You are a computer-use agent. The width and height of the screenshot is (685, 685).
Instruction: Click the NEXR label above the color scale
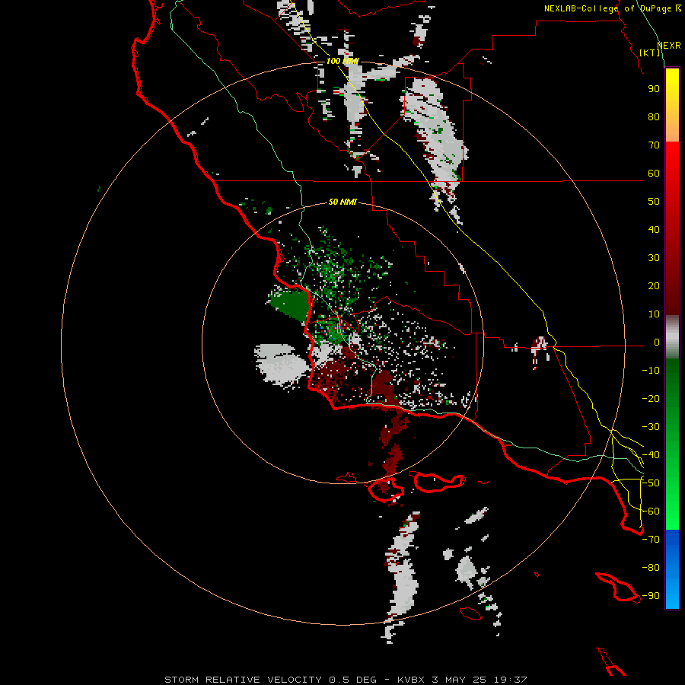coord(668,46)
